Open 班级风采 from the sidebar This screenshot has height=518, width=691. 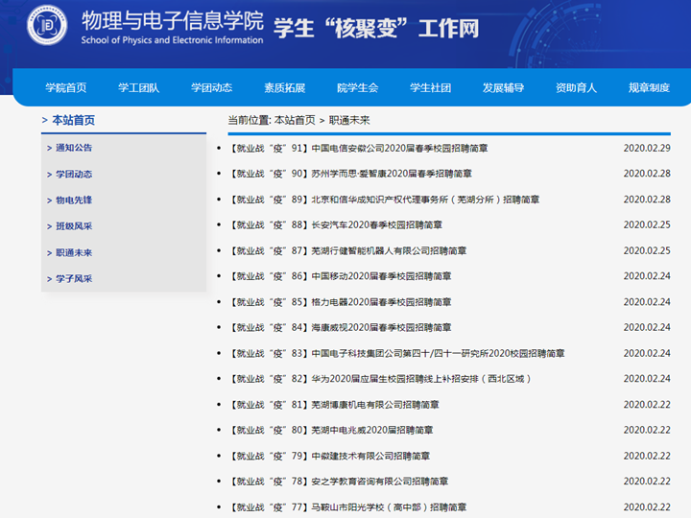(x=74, y=226)
